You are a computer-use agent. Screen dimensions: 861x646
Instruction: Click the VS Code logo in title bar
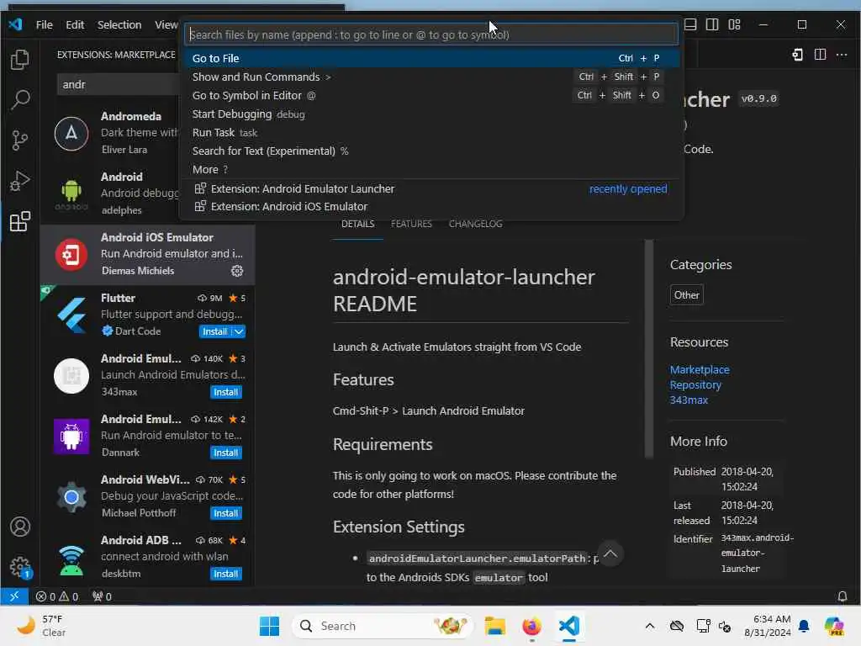click(x=15, y=24)
